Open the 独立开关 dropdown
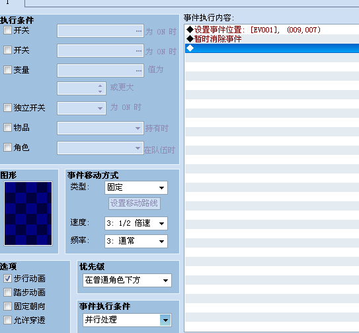Screen dimensions: 359x333 pos(81,108)
